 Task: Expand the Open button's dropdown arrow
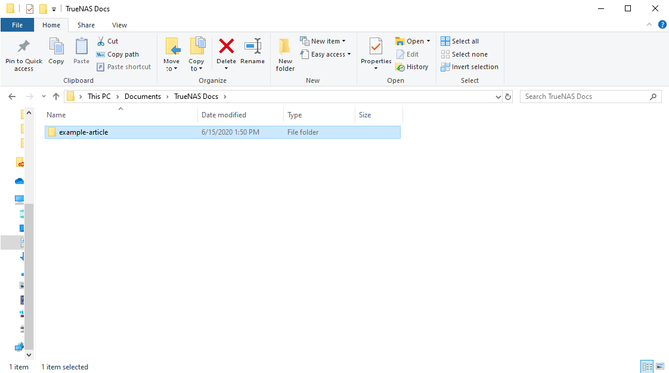point(428,41)
